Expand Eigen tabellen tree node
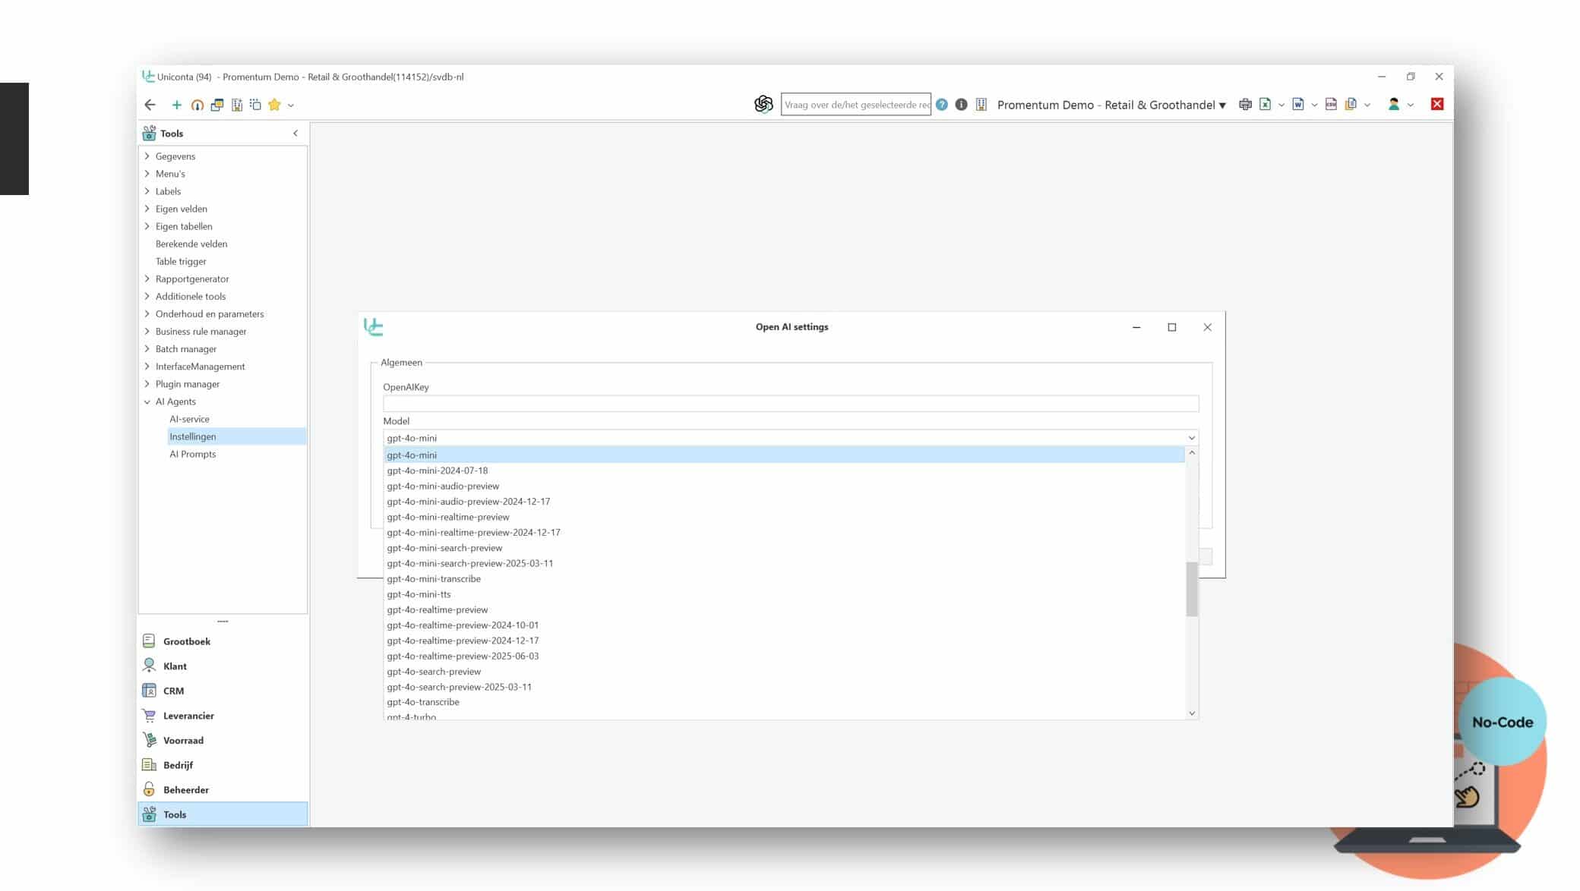 click(x=147, y=226)
